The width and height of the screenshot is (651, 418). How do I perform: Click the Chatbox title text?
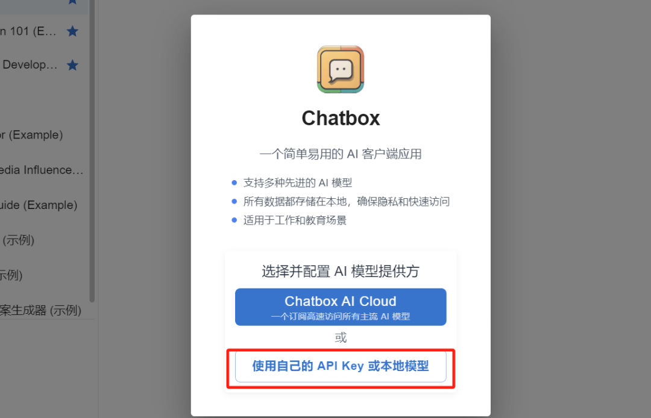click(341, 118)
